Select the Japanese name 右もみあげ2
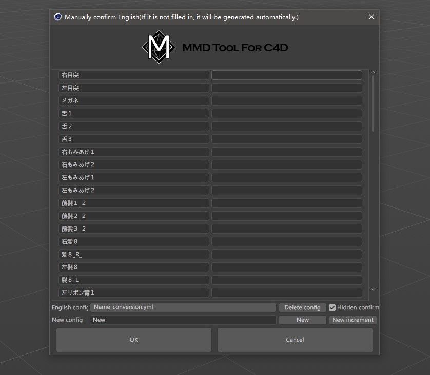The height and width of the screenshot is (375, 430). (134, 164)
